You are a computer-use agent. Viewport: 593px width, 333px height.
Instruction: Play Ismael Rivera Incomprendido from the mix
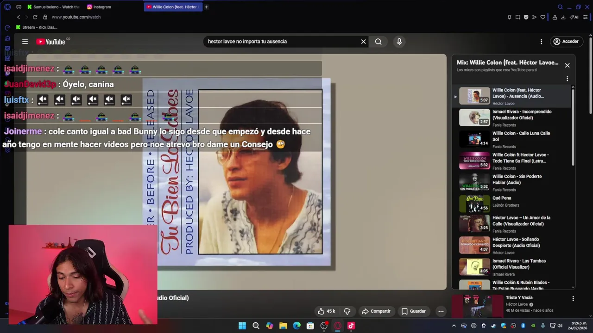tap(511, 118)
